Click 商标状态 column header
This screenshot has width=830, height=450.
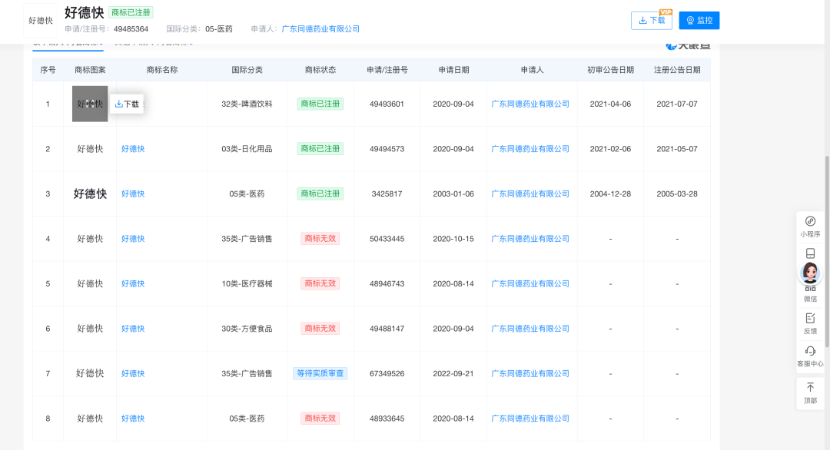pos(320,70)
